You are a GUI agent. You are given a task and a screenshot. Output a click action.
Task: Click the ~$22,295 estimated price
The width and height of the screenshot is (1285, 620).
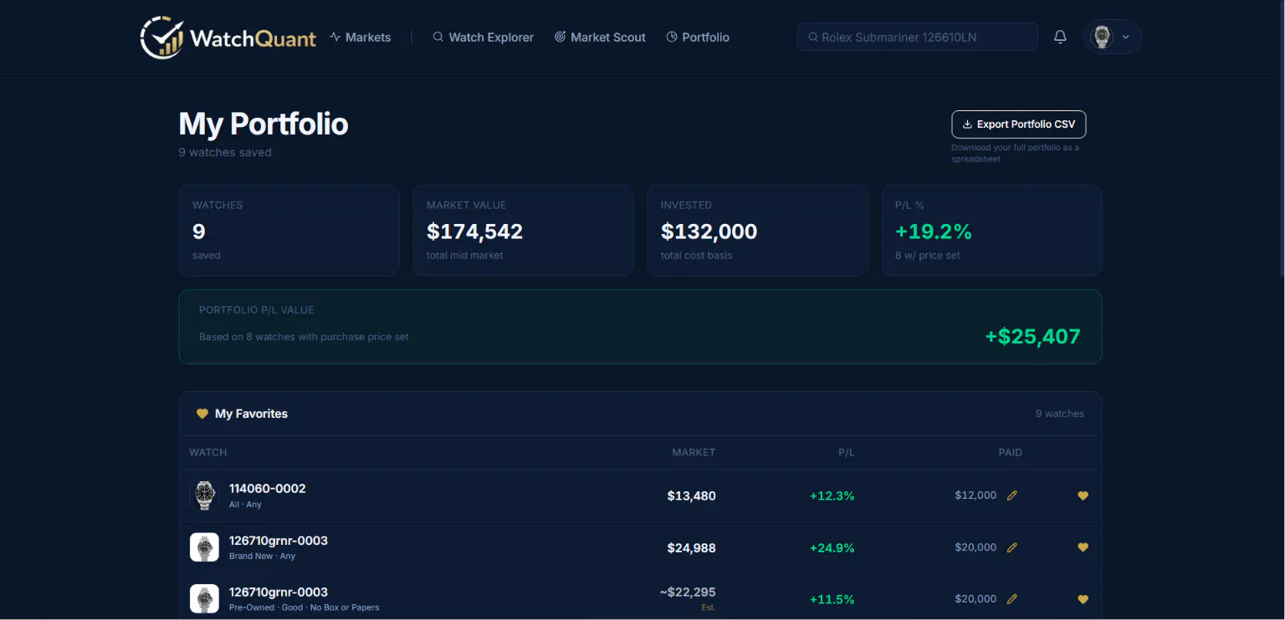688,592
